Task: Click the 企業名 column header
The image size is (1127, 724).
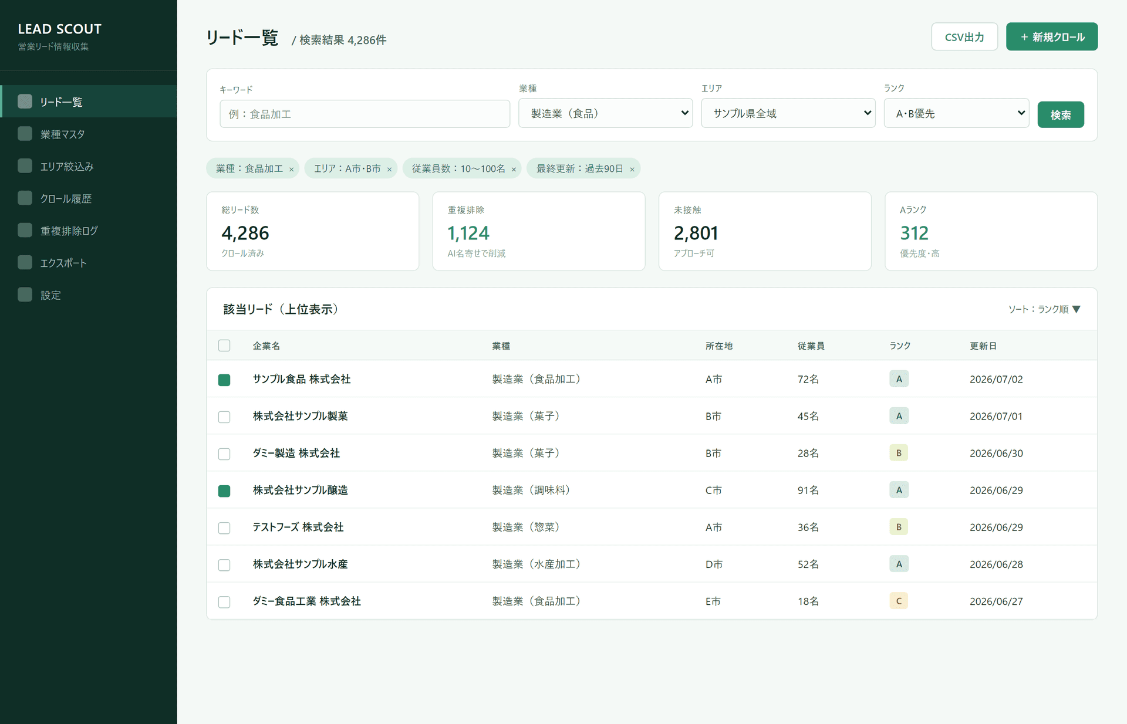Action: pyautogui.click(x=266, y=346)
